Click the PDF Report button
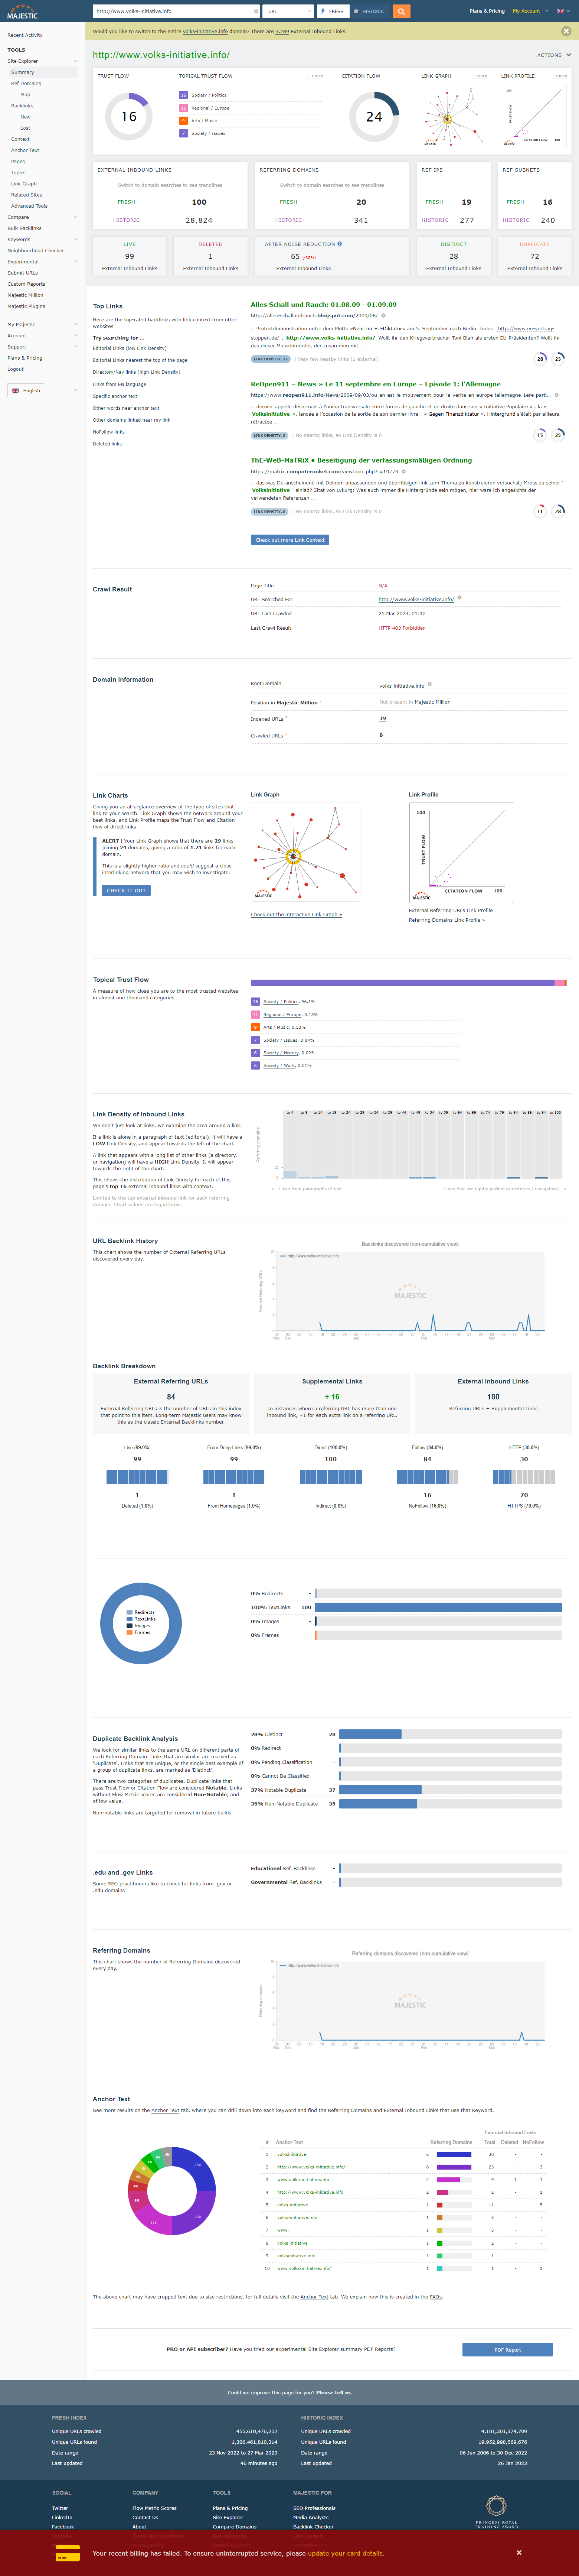This screenshot has width=579, height=2576. pos(507,2349)
